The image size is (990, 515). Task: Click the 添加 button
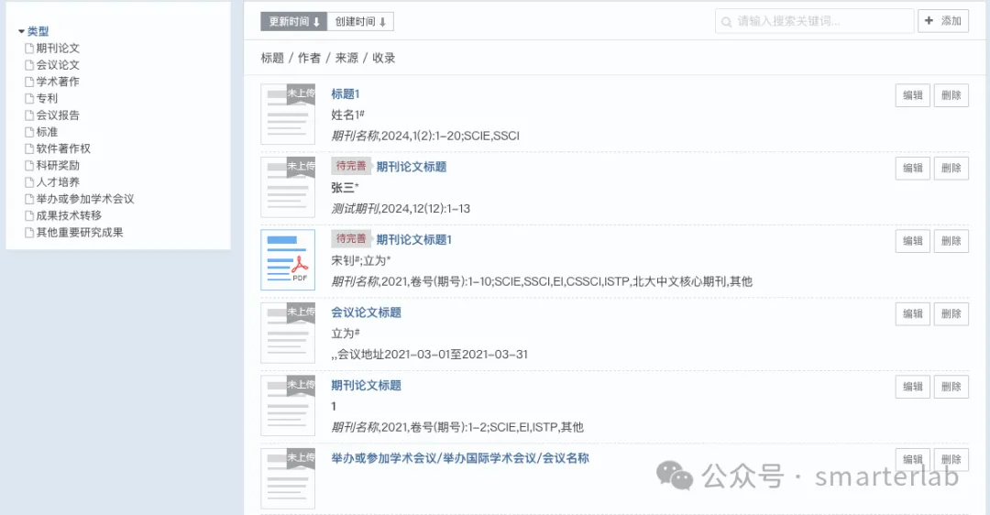pos(943,21)
